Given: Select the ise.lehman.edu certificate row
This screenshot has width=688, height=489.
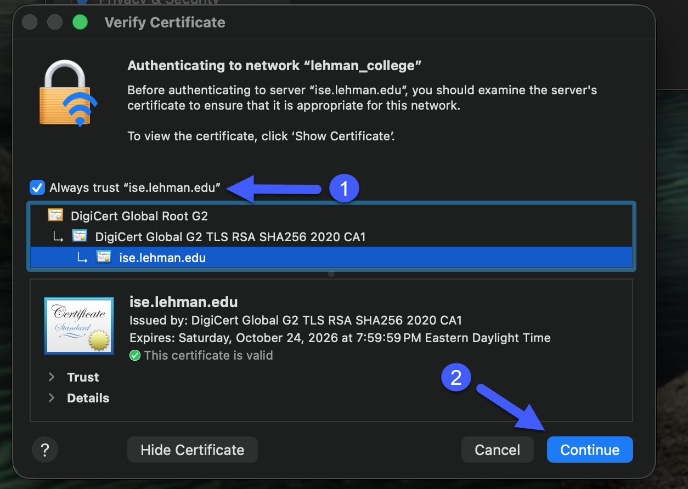Looking at the screenshot, I should [331, 257].
